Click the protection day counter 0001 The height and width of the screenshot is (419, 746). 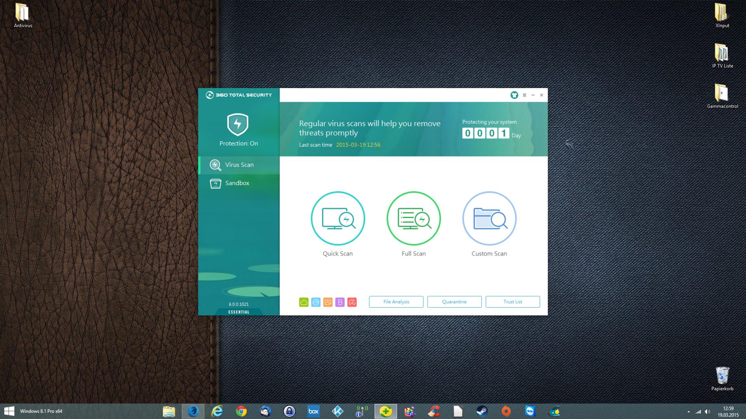[x=486, y=133]
